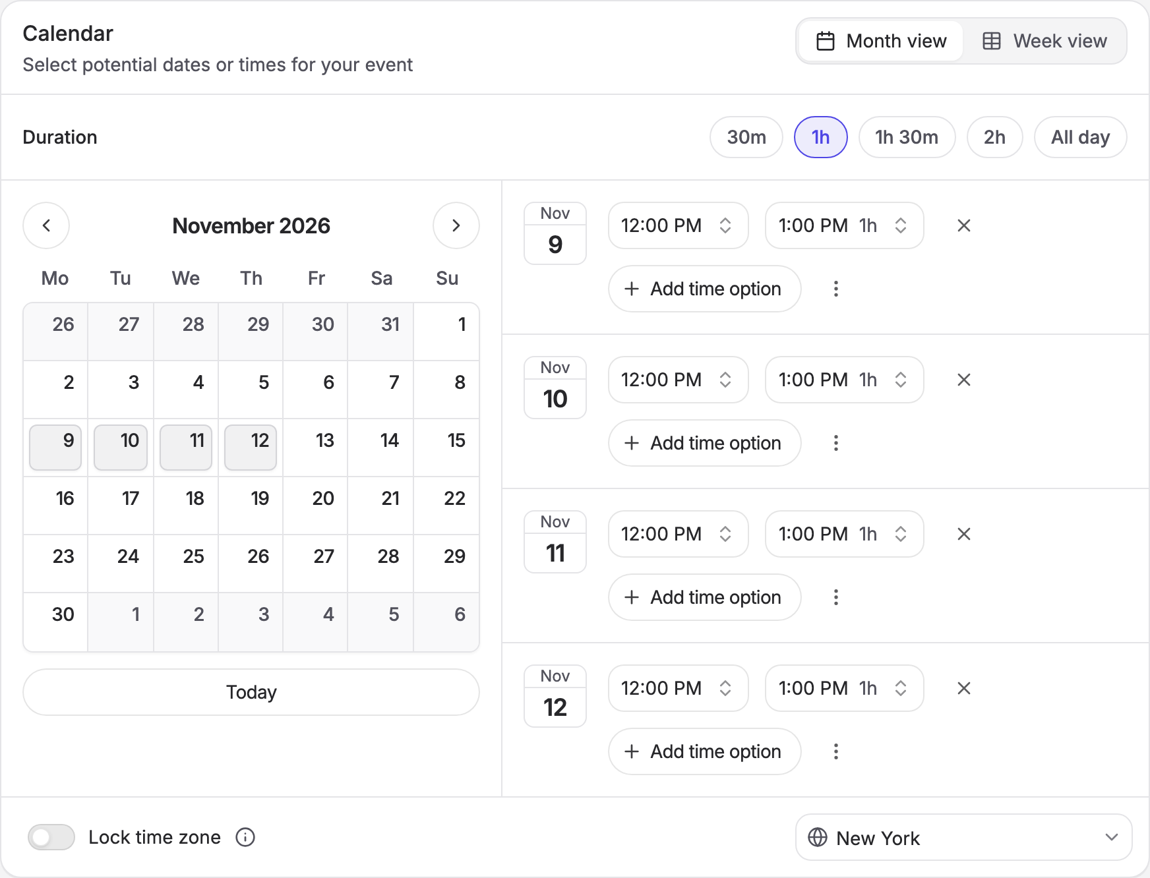Select November 16 in the calendar
Image resolution: width=1150 pixels, height=878 pixels.
(55, 506)
